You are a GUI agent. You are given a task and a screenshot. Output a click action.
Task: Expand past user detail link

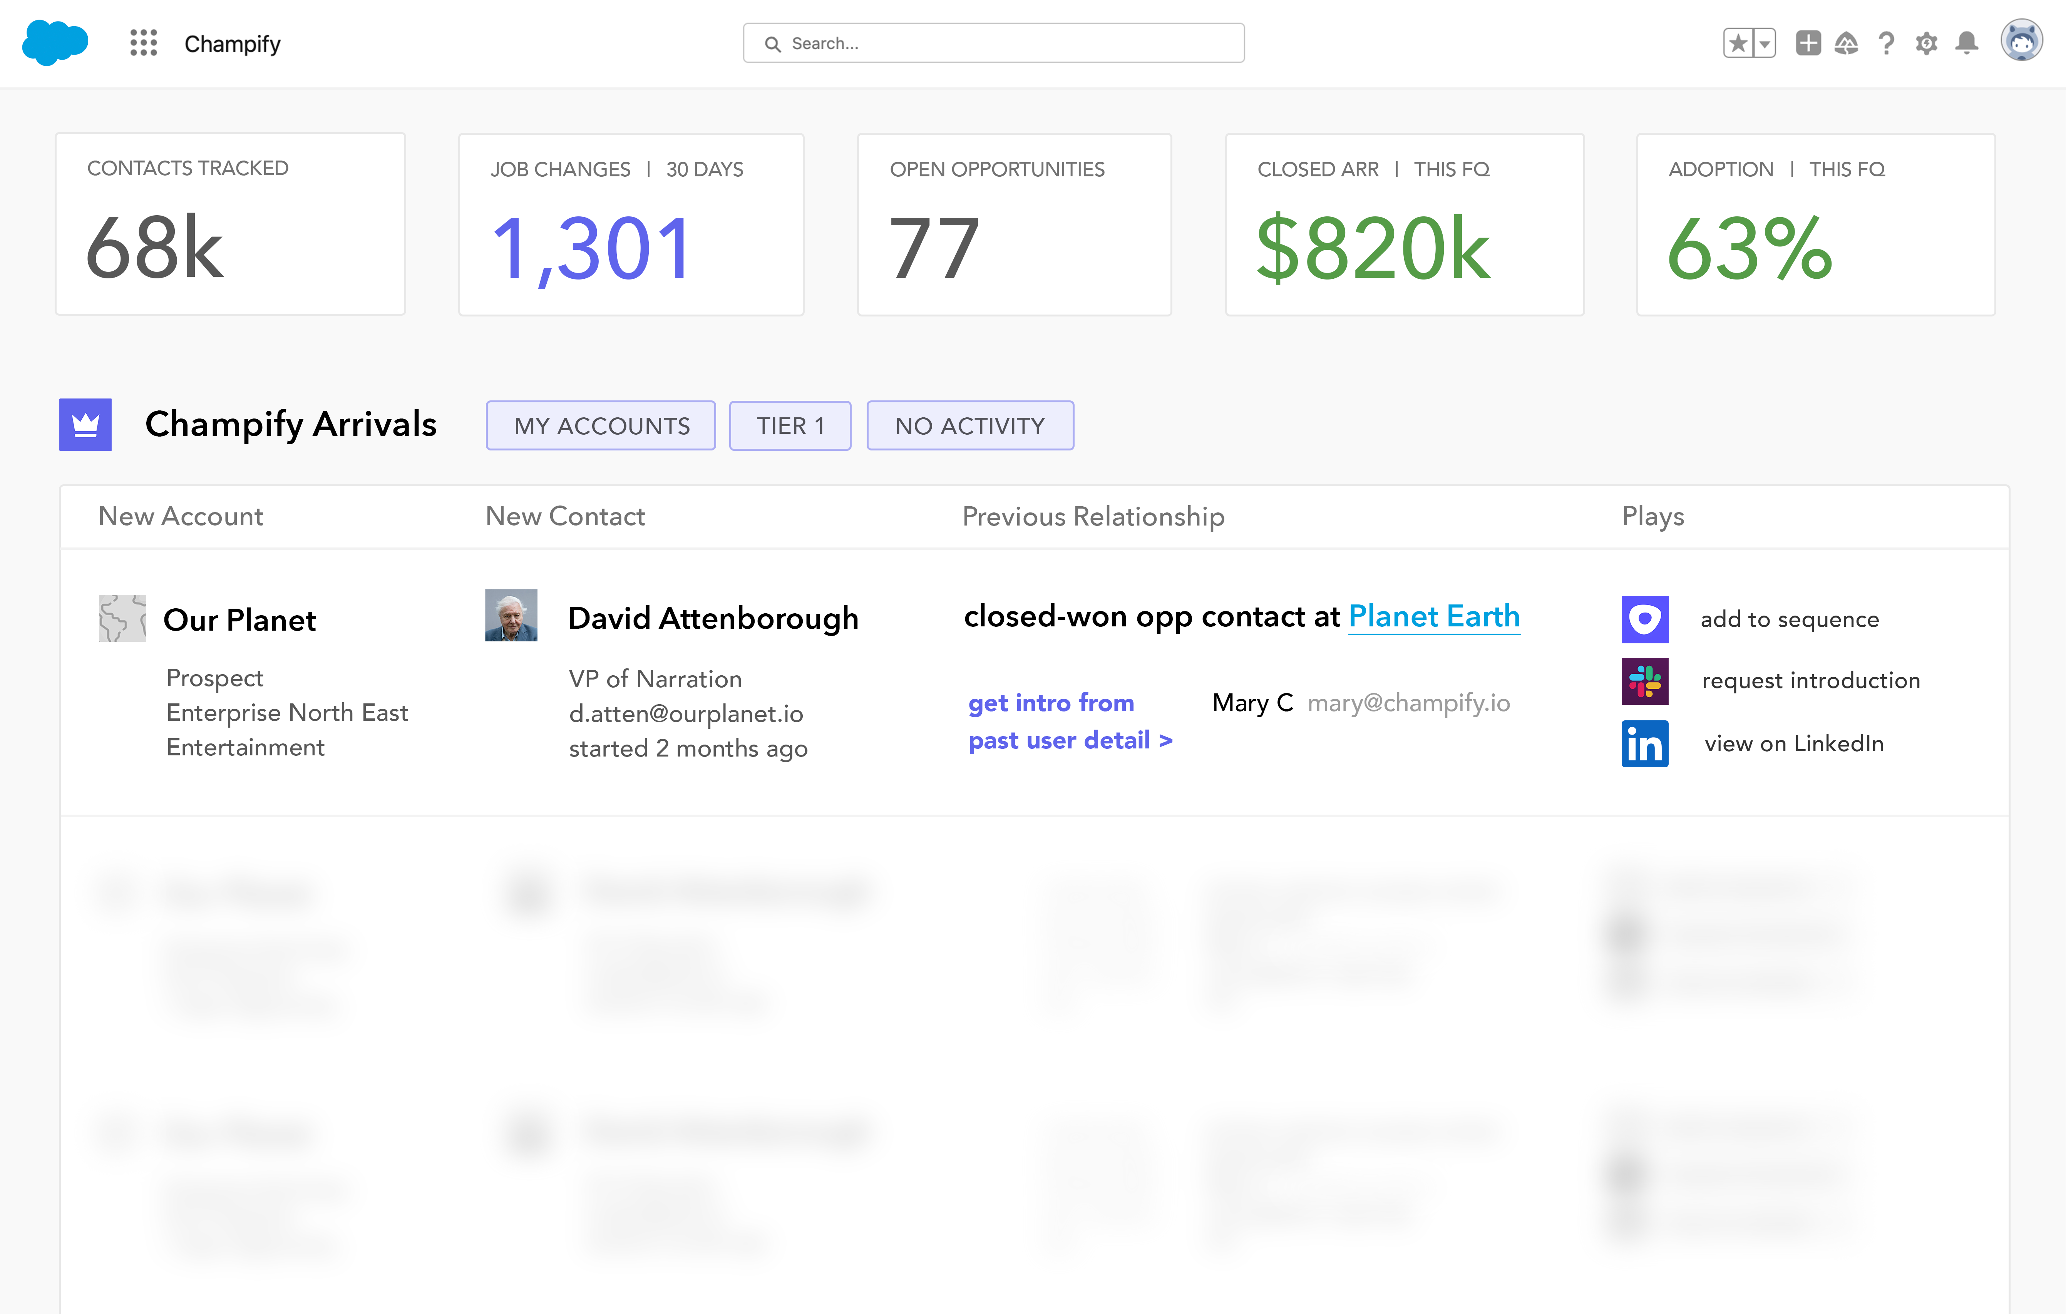point(1070,740)
